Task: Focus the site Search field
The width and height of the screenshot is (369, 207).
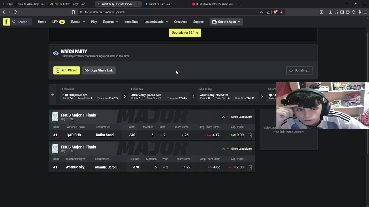Action: point(22,22)
